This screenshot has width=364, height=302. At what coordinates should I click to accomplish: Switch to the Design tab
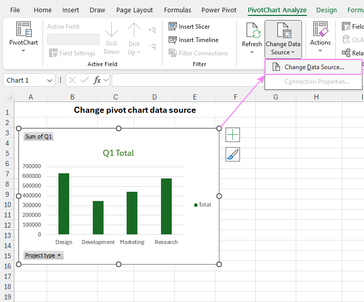(x=327, y=10)
